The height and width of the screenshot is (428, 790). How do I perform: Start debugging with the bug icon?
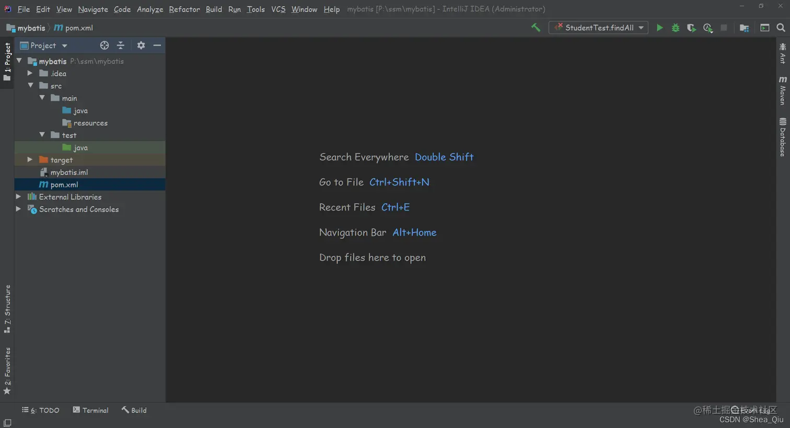[x=676, y=28]
